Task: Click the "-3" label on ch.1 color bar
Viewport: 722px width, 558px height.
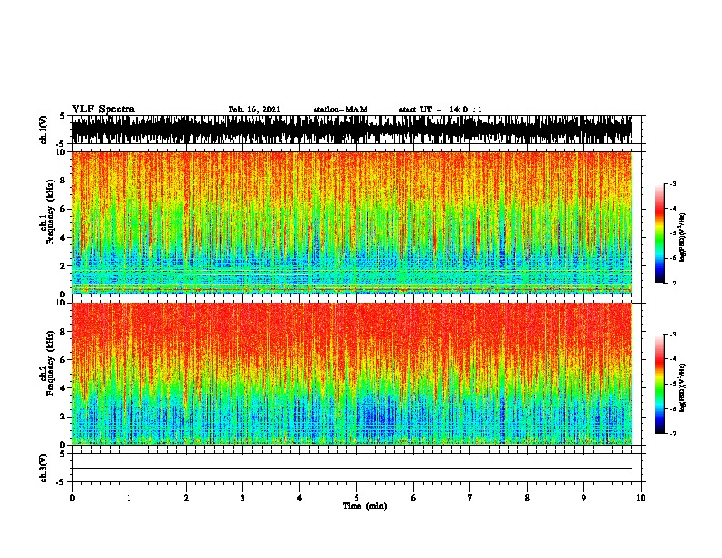Action: [673, 183]
